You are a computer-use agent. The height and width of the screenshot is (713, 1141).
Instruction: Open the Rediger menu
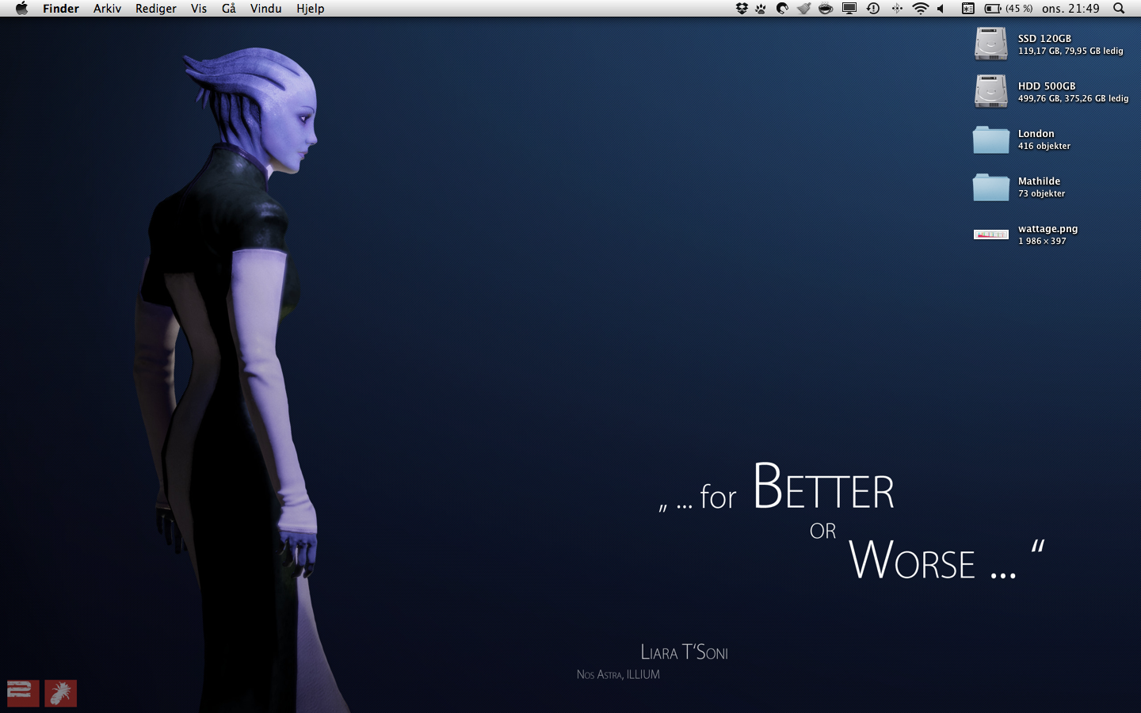pos(156,8)
